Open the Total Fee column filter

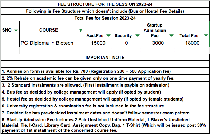[206, 36]
